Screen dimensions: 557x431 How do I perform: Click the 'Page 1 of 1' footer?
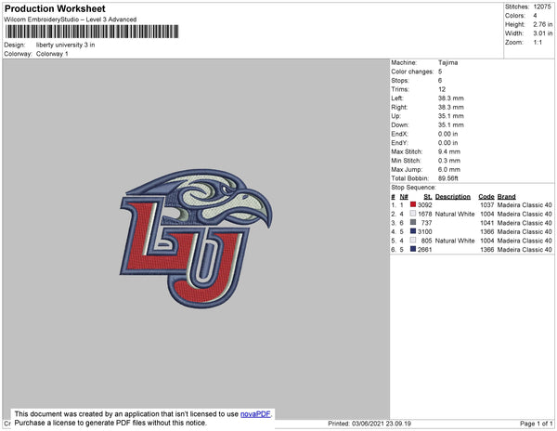click(x=536, y=424)
